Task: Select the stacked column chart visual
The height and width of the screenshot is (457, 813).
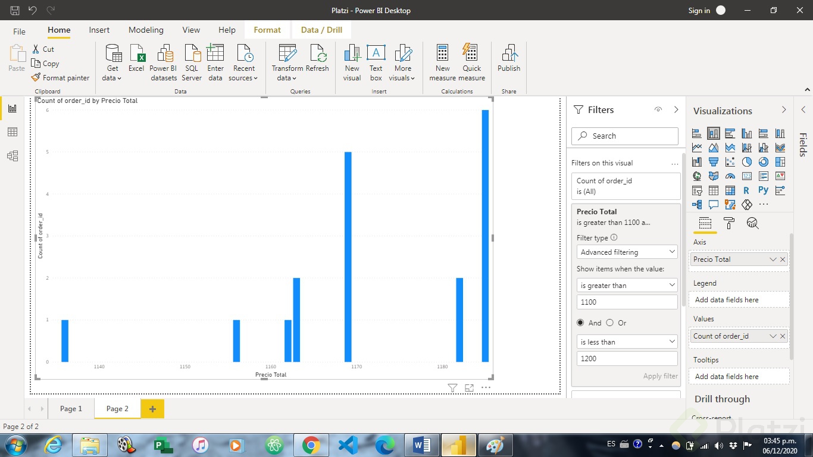Action: coord(714,133)
